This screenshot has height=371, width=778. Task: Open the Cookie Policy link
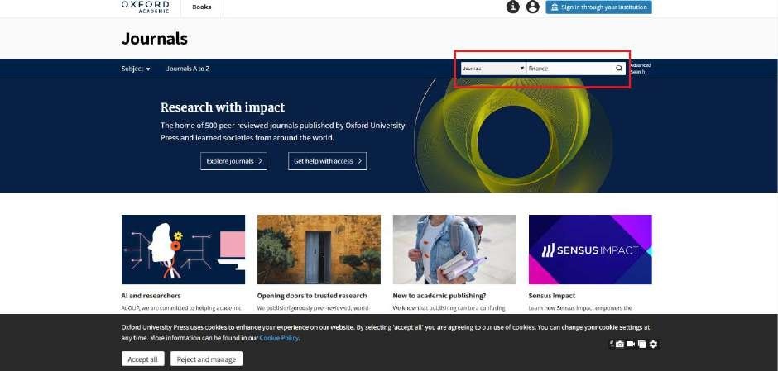279,338
